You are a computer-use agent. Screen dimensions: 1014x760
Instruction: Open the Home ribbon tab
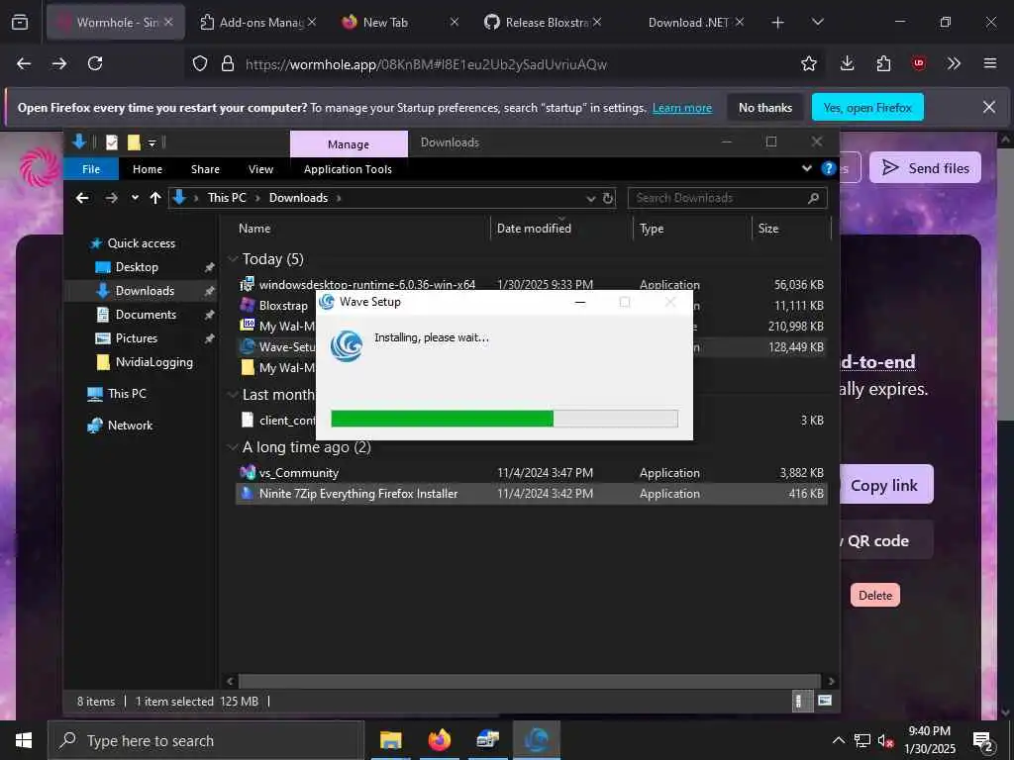[148, 169]
